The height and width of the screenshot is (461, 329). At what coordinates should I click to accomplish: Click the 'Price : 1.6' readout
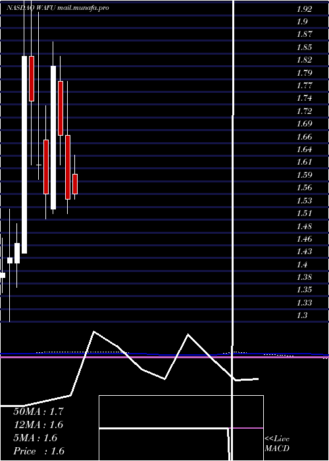tap(39, 451)
